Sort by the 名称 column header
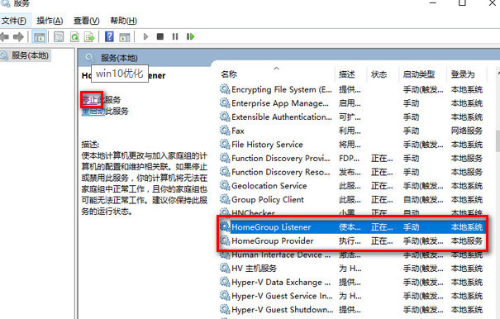 pos(229,74)
